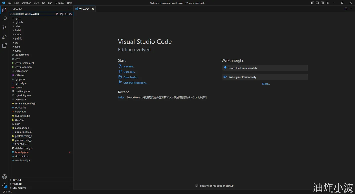Open the Extensions view
Viewport: 355px width, 194px height.
[x=4, y=46]
